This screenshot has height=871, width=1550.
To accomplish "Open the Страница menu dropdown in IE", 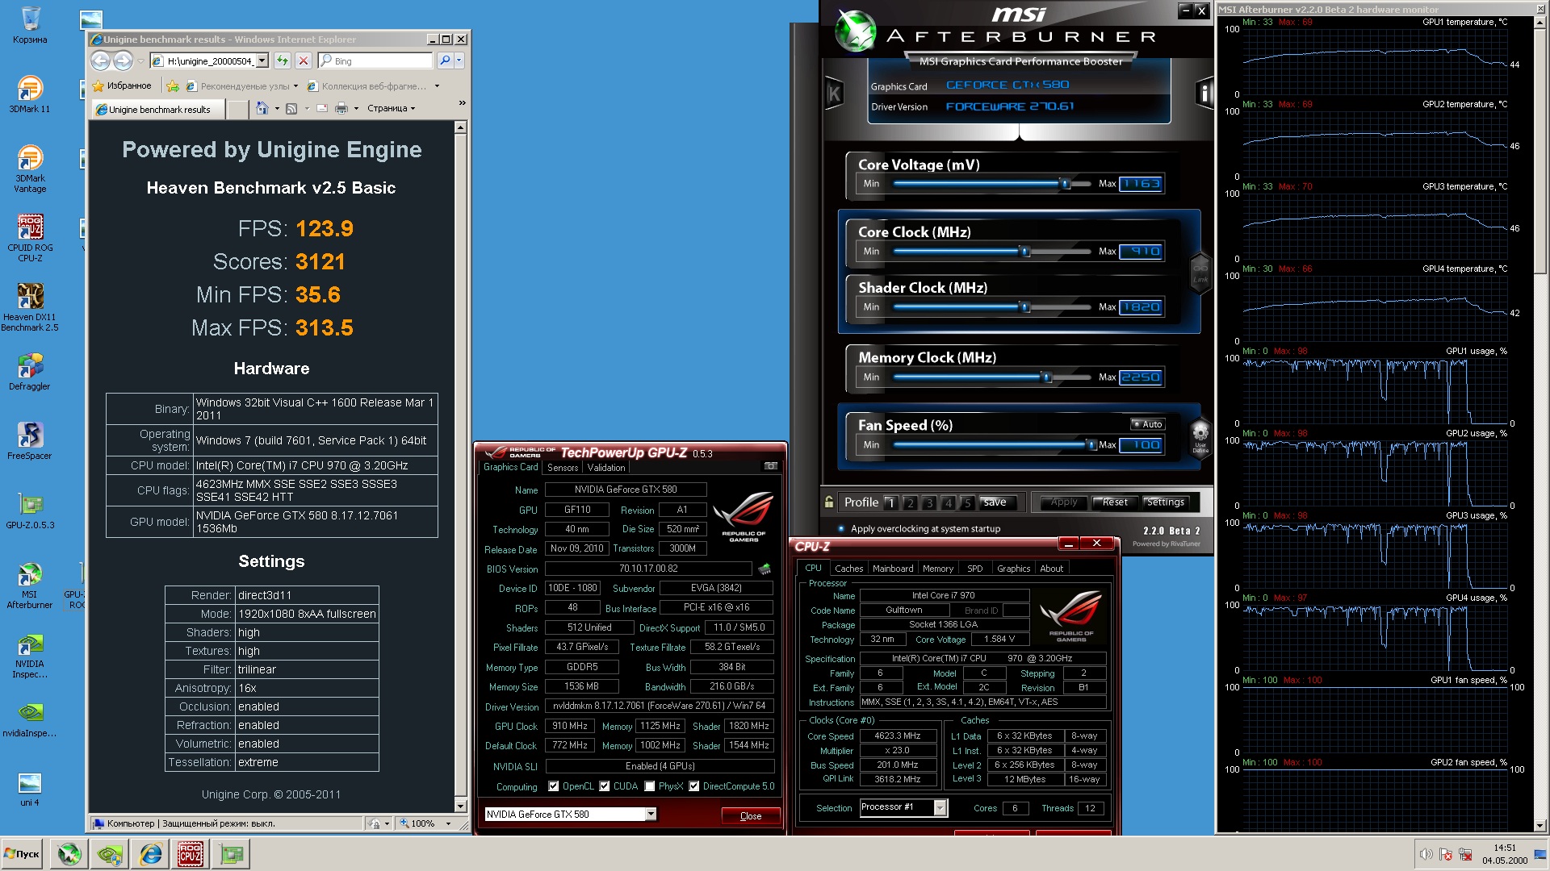I will pyautogui.click(x=392, y=108).
